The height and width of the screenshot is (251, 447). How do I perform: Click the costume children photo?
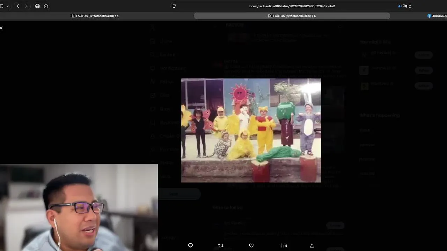click(251, 130)
